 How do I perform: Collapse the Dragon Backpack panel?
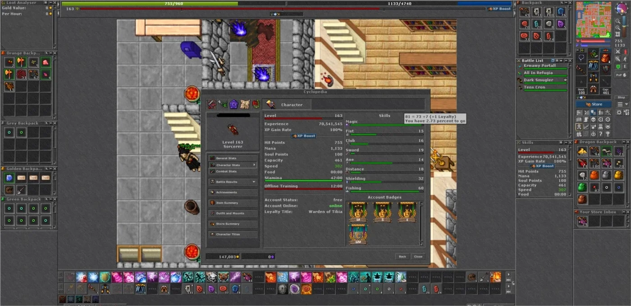tap(624, 142)
